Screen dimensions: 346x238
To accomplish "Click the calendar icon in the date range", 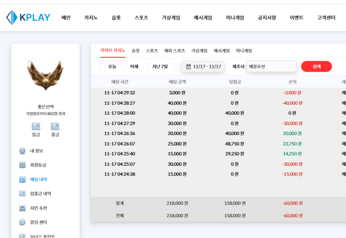I will pyautogui.click(x=189, y=67).
